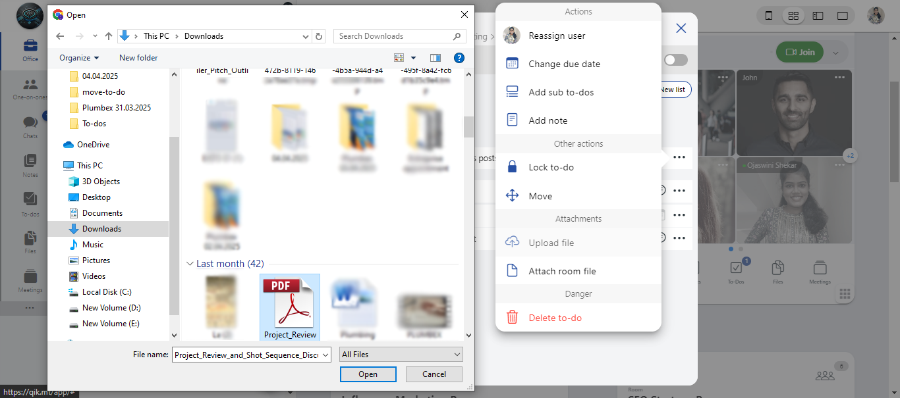Select the Project_Review PDF file thumbnail
Viewport: 900px width, 398px height.
290,305
